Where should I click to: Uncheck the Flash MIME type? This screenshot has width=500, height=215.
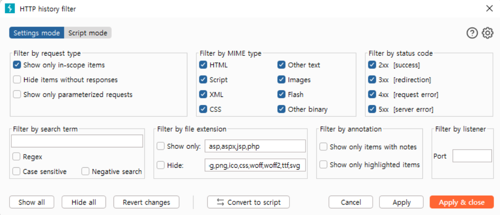coord(281,95)
